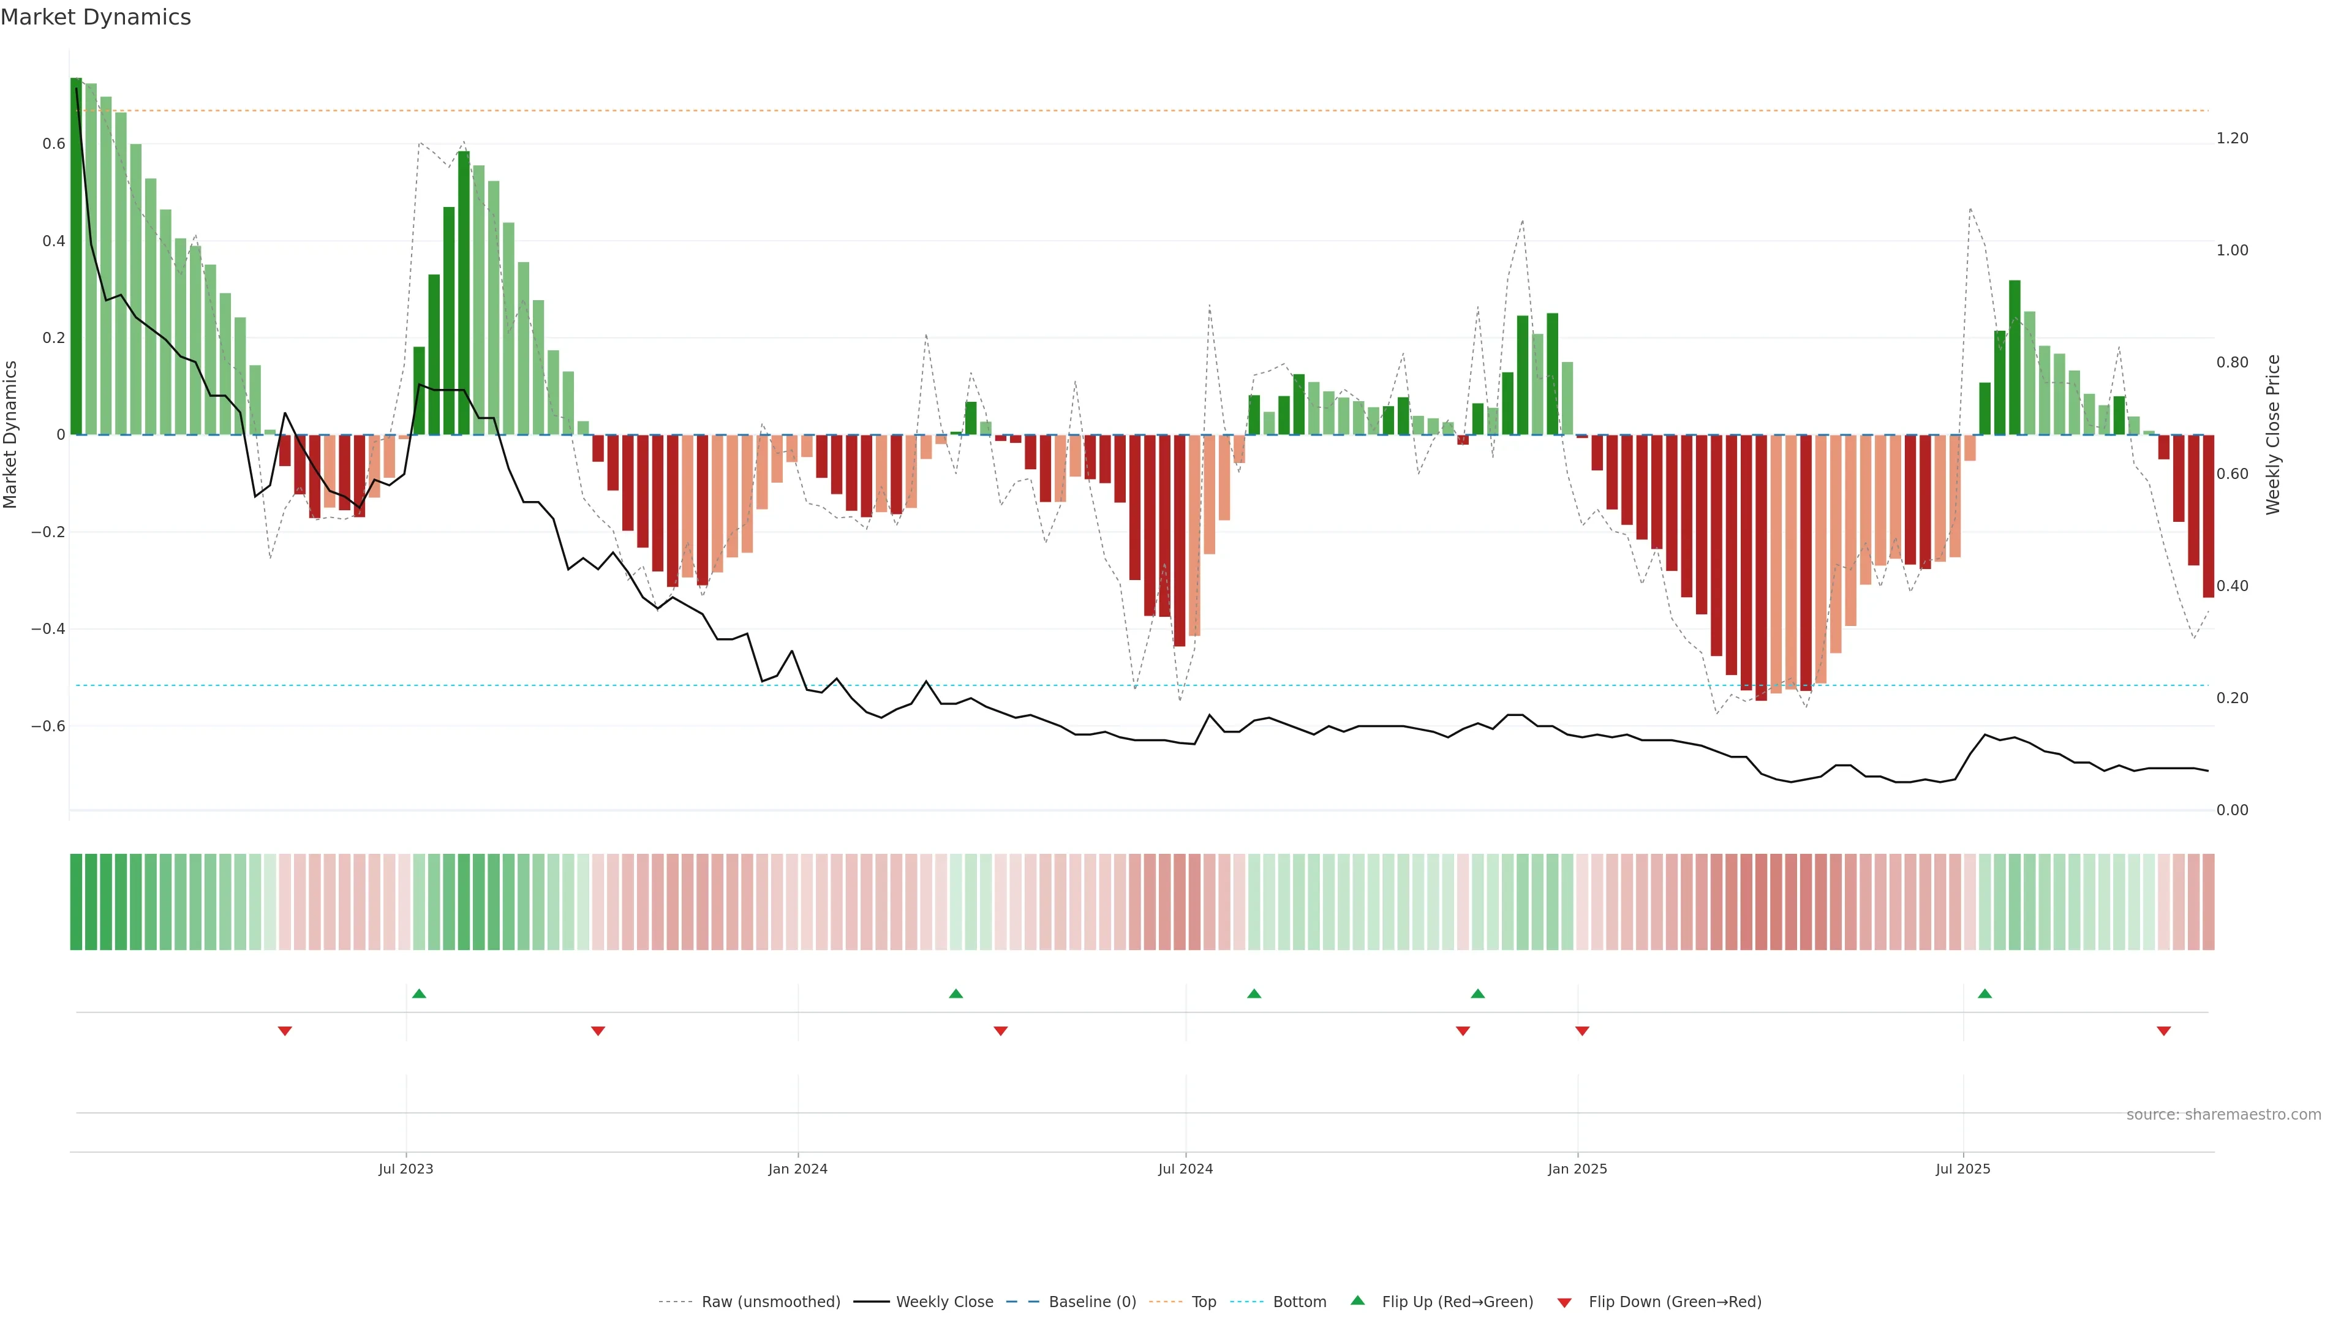Click the Jan 2024 x-axis label

[x=797, y=1169]
